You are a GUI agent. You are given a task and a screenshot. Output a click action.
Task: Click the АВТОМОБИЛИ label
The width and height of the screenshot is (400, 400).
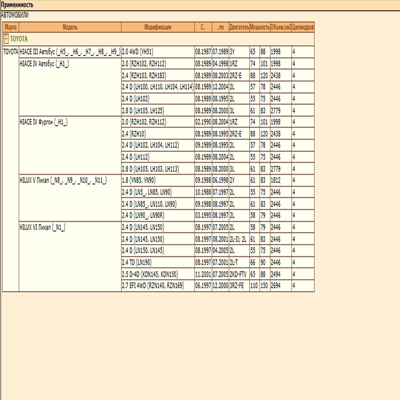[x=14, y=15]
